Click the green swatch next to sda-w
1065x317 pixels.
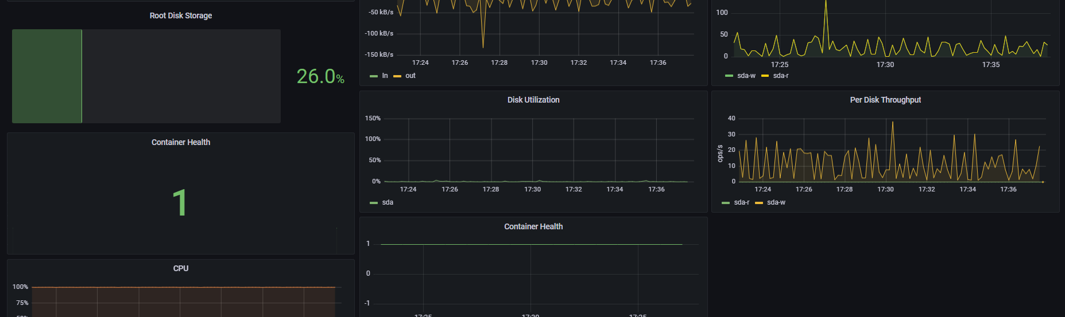point(729,76)
